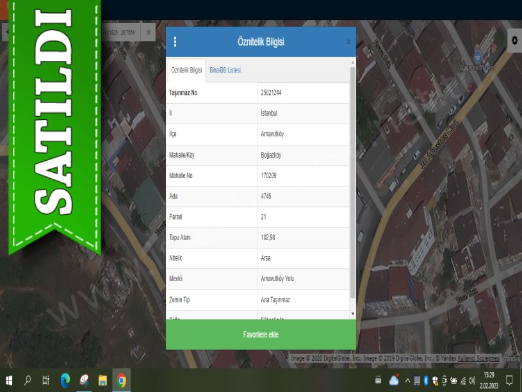The image size is (522, 392).
Task: Open map settings gear icon
Action: tap(514, 40)
